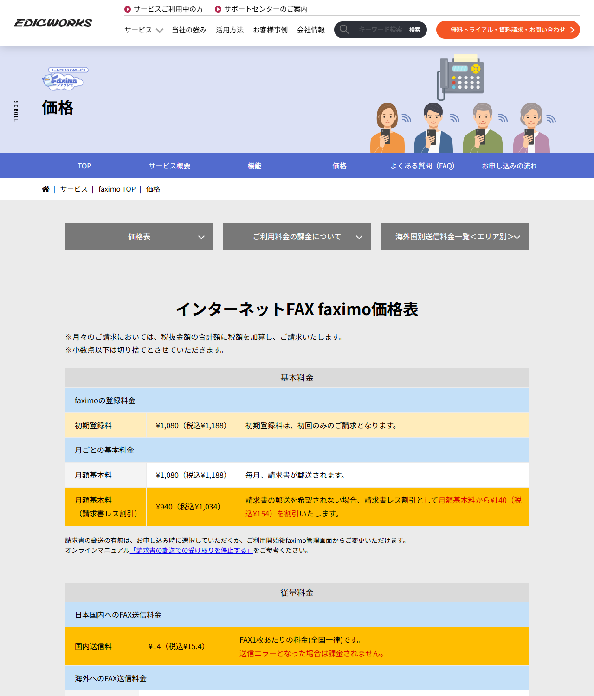
Task: Click the 国内送信料 cell
Action: point(102,646)
